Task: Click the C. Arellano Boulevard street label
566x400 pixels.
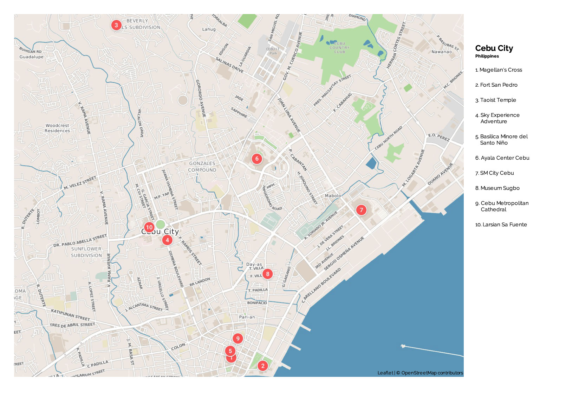Action: tap(321, 285)
